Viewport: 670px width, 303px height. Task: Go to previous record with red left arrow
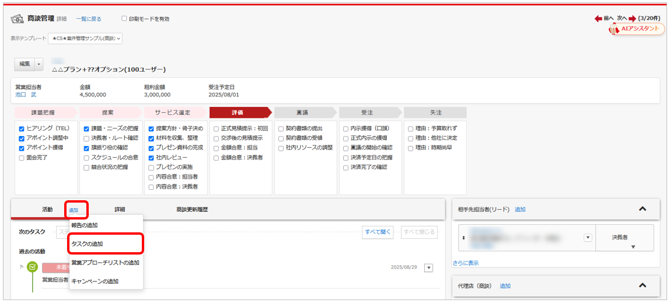point(598,19)
